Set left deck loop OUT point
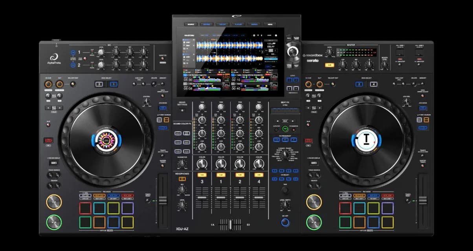Screen dimensions: 473x251 pos(60,84)
